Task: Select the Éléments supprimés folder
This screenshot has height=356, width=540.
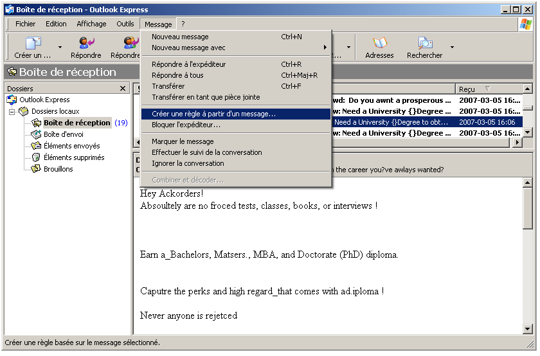Action: pyautogui.click(x=74, y=157)
